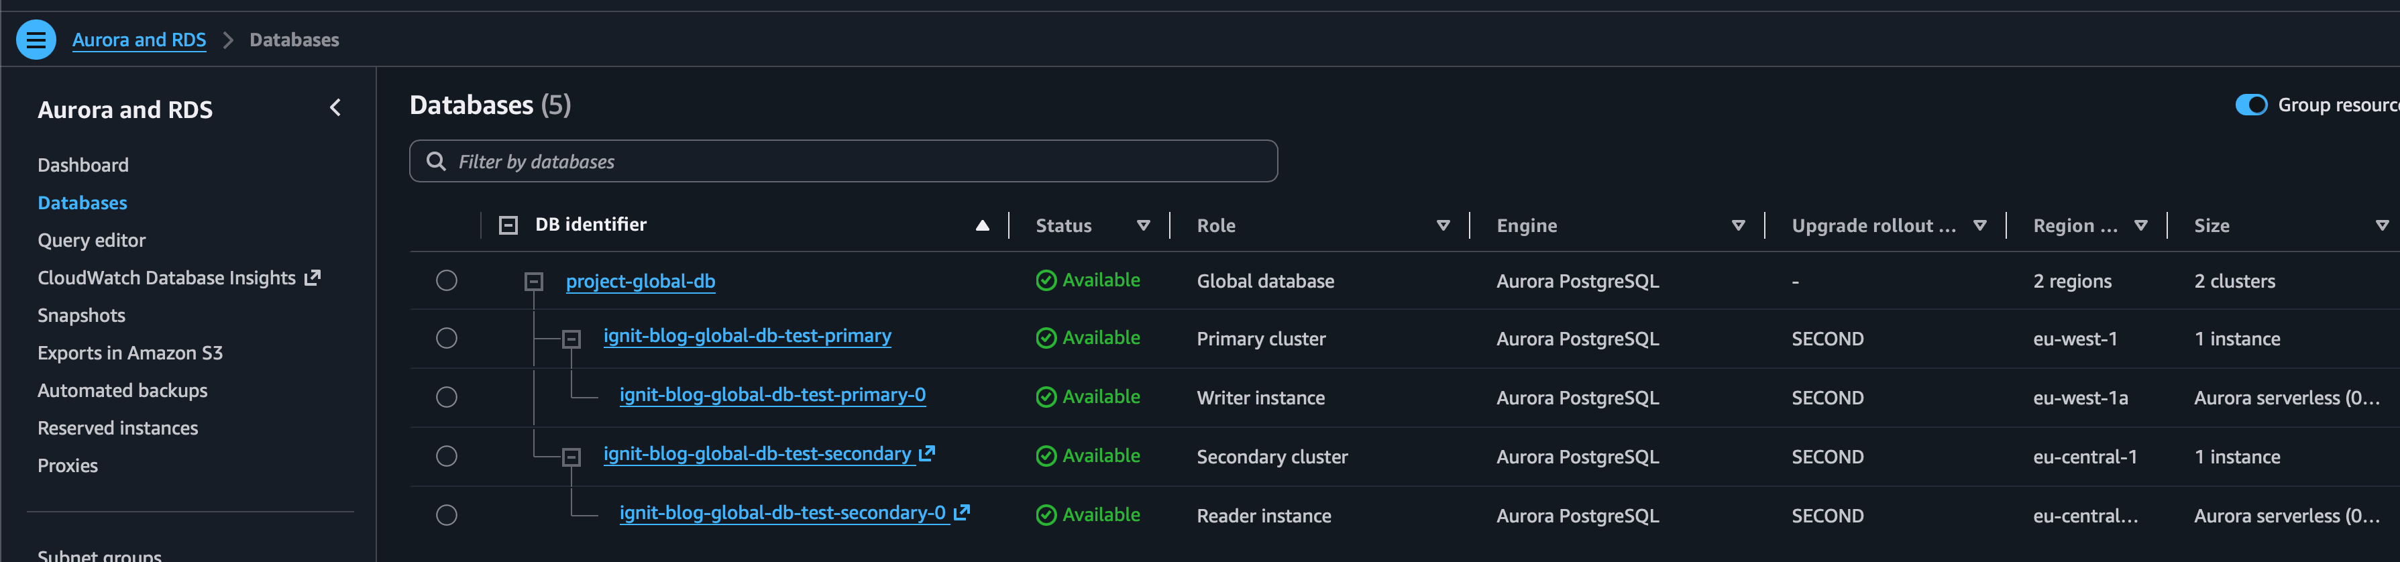This screenshot has height=562, width=2400.
Task: Open Query editor from the sidebar
Action: [91, 241]
